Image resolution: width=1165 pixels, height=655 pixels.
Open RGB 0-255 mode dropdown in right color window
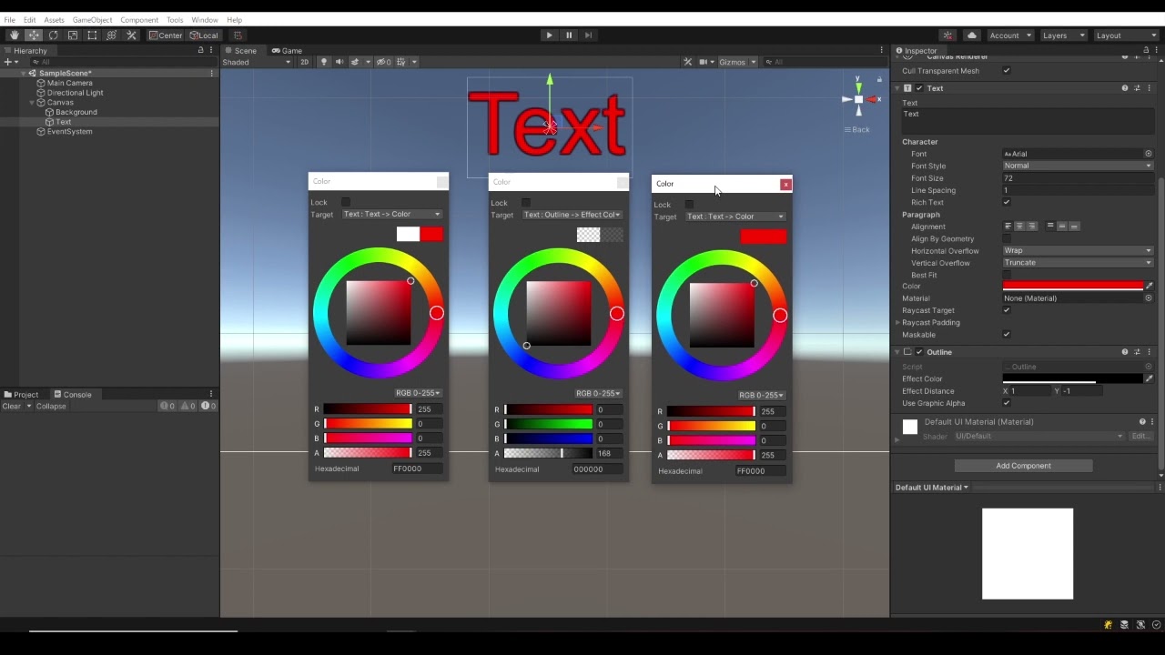(762, 396)
